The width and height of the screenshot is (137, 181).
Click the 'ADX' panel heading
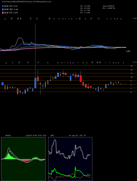click(x=52, y=135)
